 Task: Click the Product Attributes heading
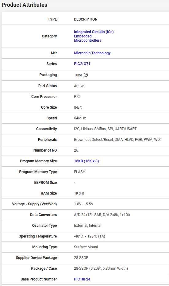tap(25, 5)
